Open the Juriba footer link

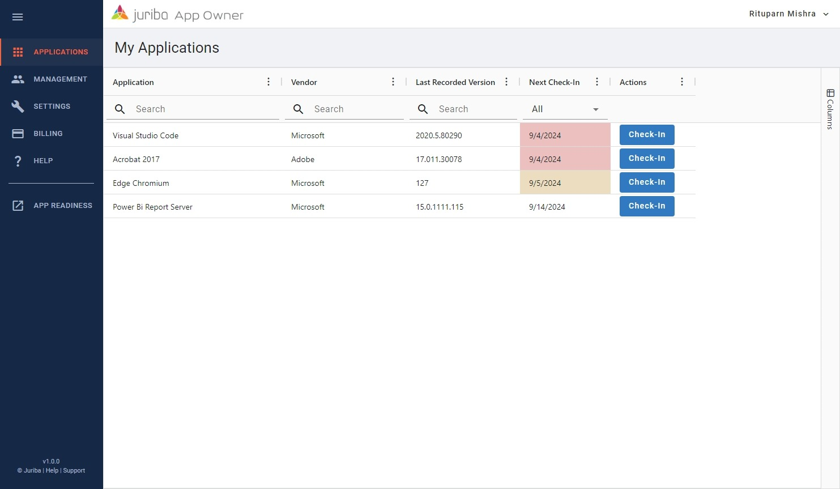(x=32, y=471)
